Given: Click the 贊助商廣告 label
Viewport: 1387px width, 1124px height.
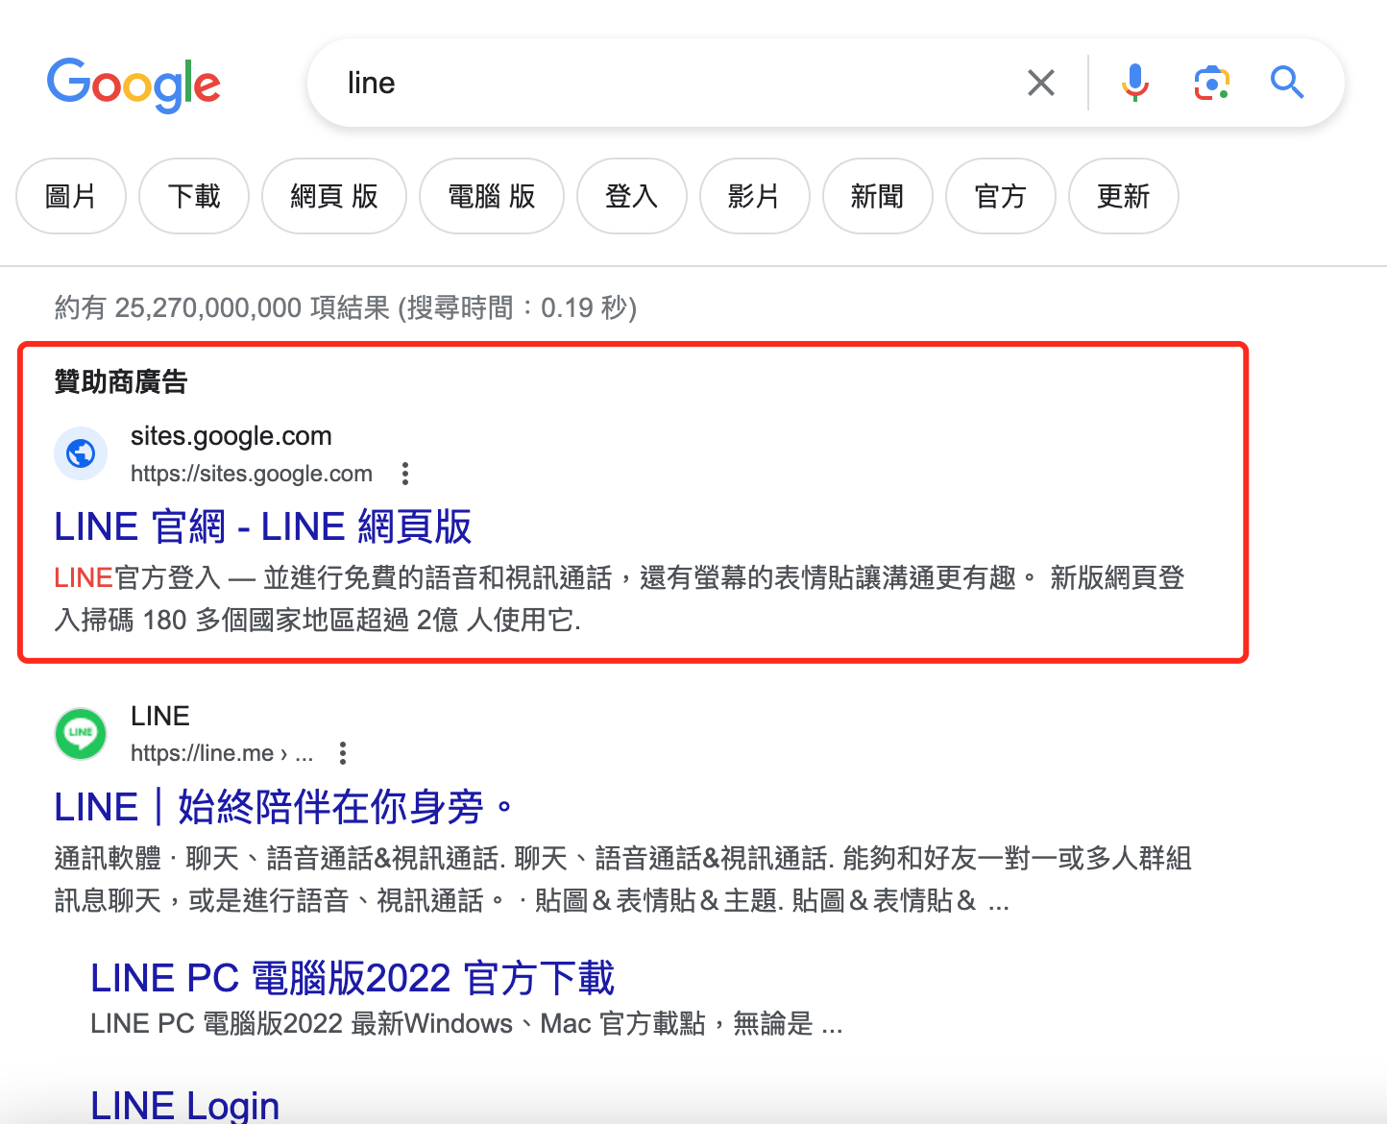Looking at the screenshot, I should 121,381.
